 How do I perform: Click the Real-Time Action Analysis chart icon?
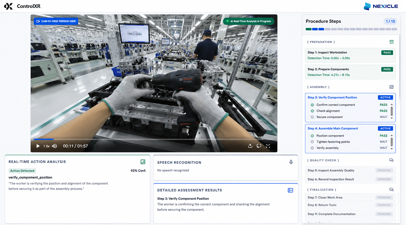click(143, 162)
